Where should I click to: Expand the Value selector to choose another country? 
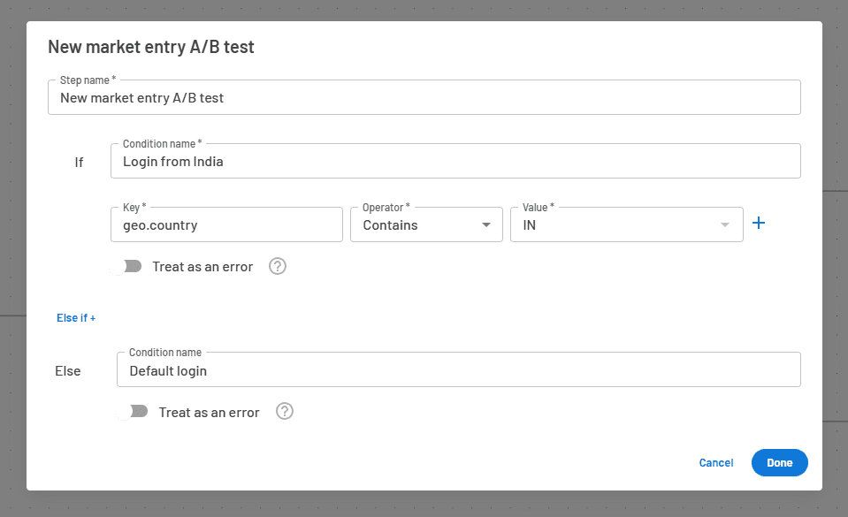coord(725,225)
